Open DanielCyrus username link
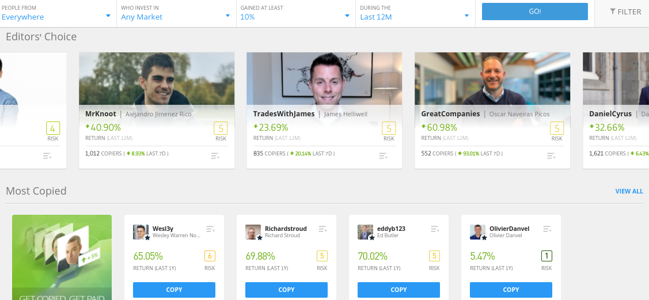The width and height of the screenshot is (649, 300). tap(610, 114)
